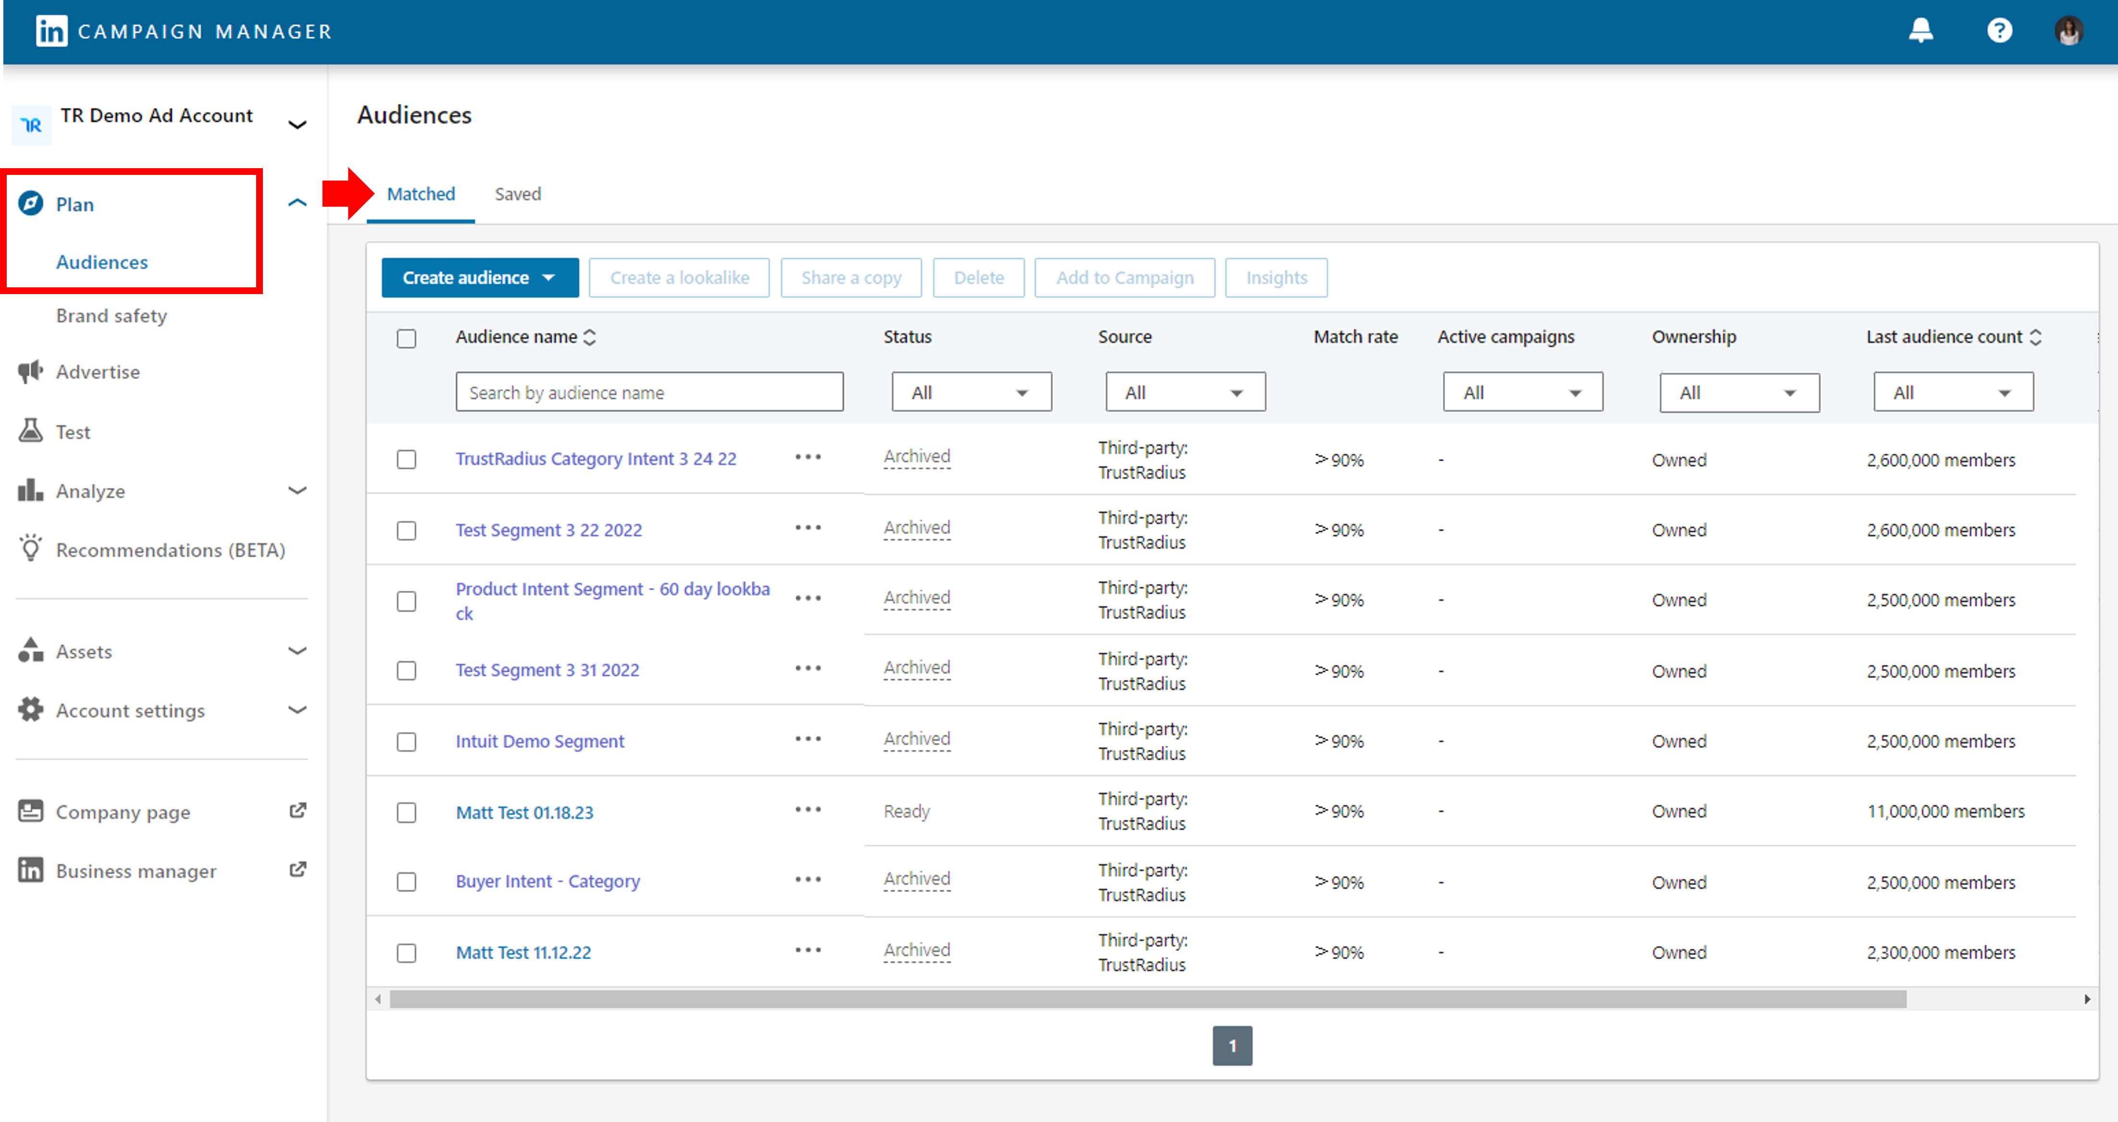Image resolution: width=2118 pixels, height=1122 pixels.
Task: Switch to the Saved tab
Action: coord(517,194)
